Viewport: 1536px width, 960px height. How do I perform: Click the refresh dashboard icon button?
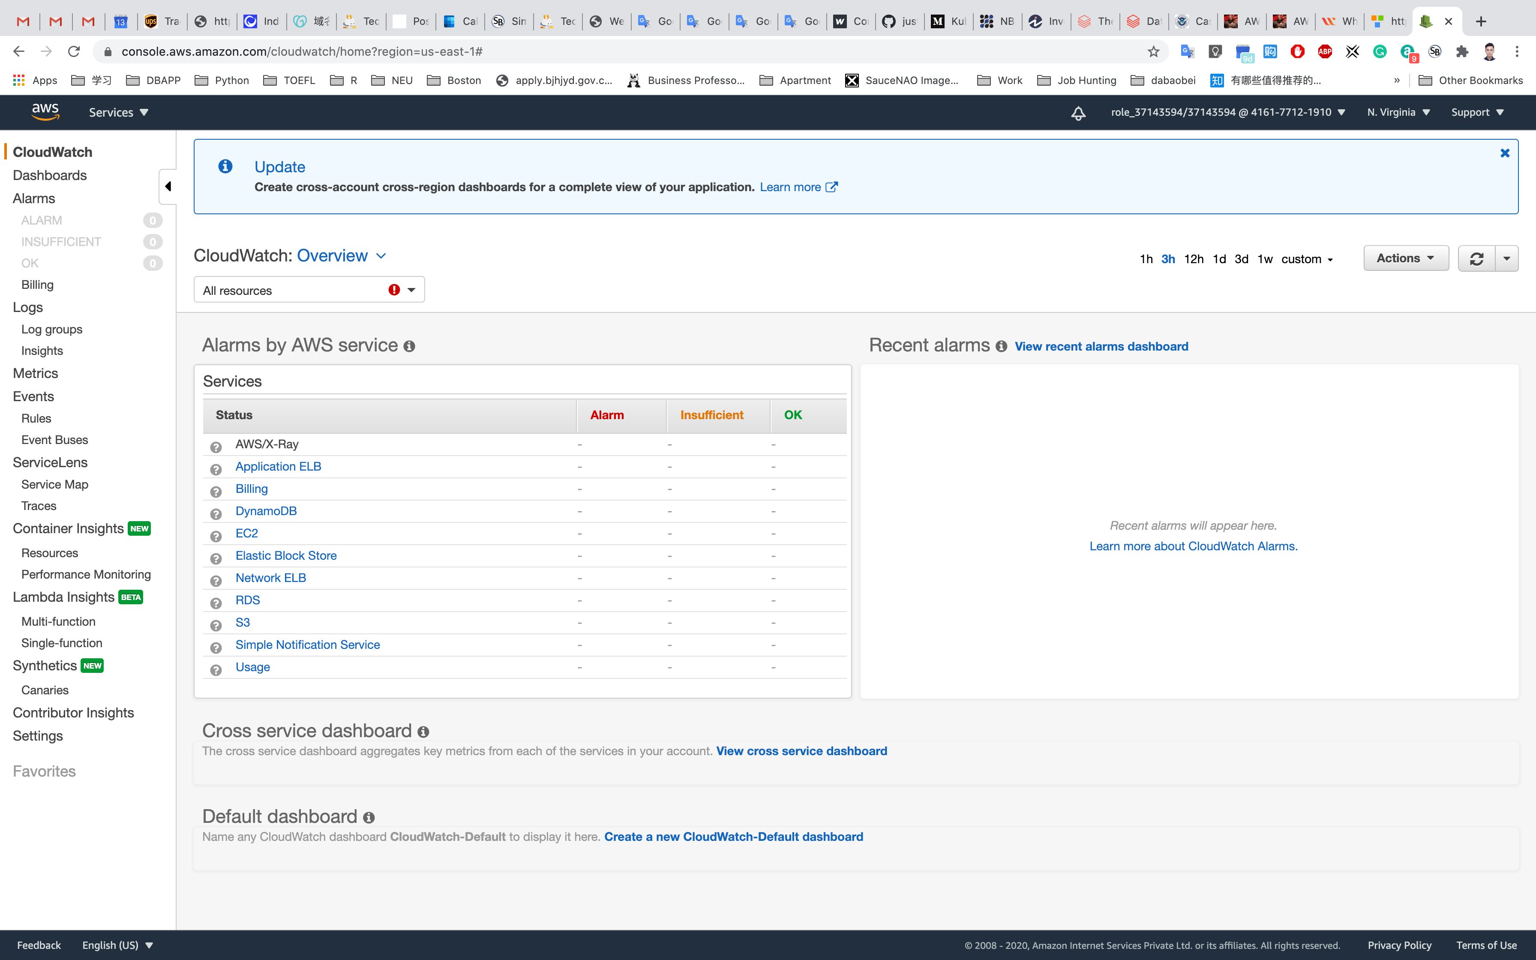pos(1476,258)
